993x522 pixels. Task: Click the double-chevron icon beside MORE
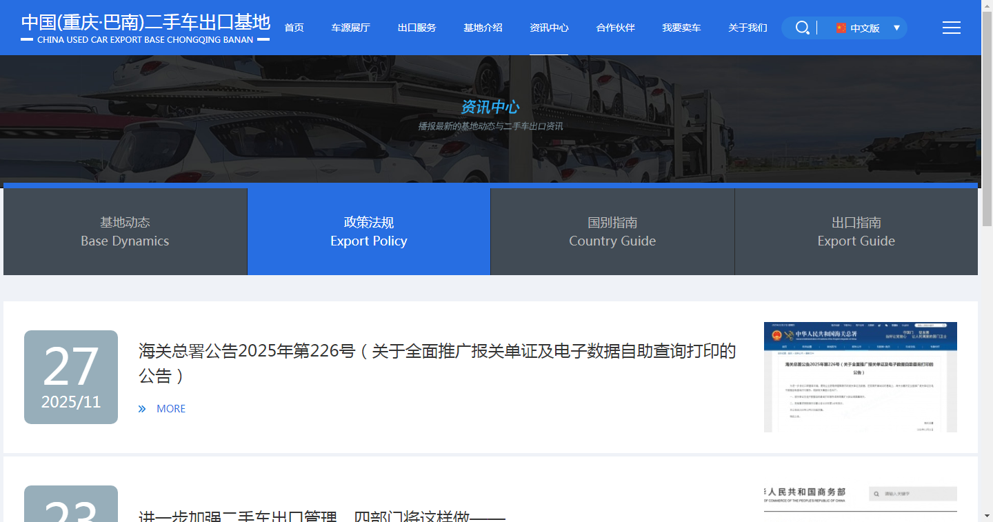[x=142, y=409]
